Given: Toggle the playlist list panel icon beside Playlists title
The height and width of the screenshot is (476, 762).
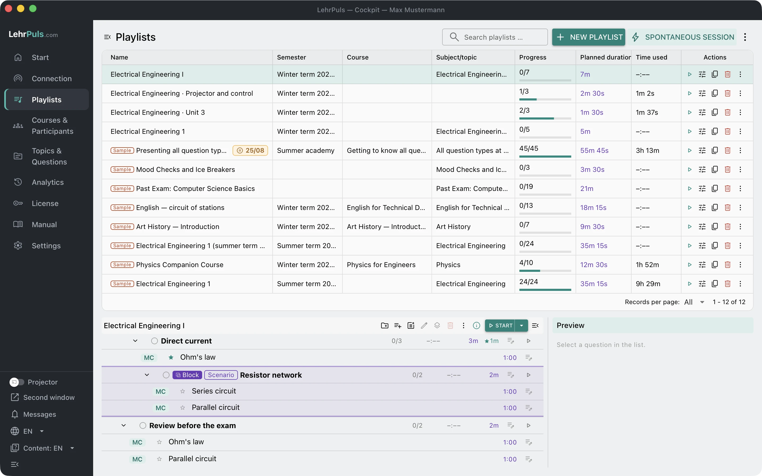Looking at the screenshot, I should 107,37.
